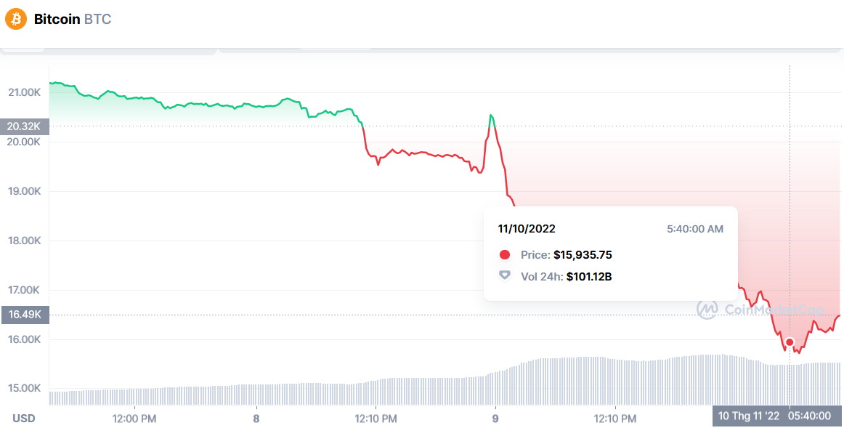Click the day 8 label on time axis
This screenshot has height=428, width=844.
(256, 419)
